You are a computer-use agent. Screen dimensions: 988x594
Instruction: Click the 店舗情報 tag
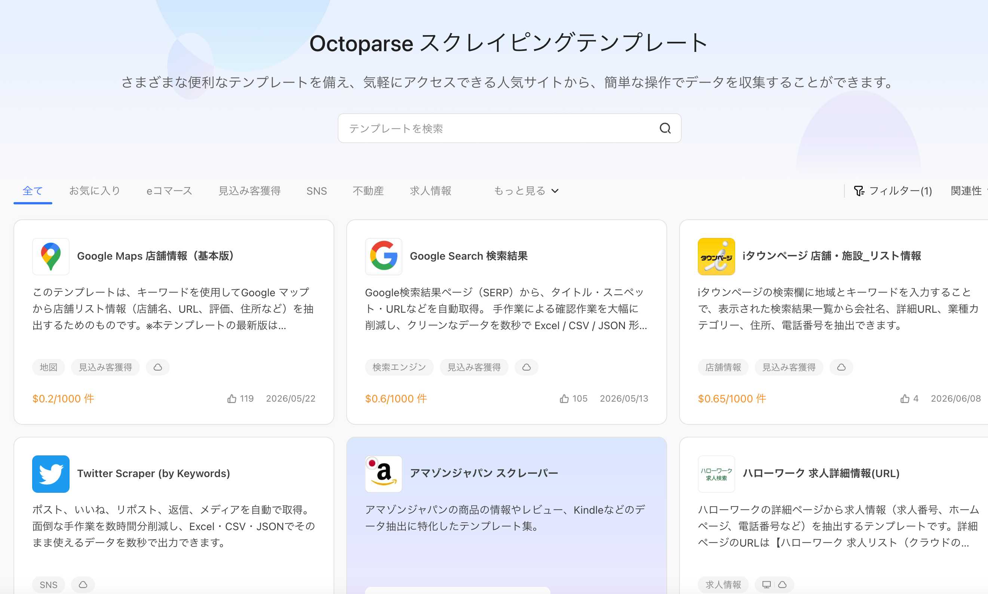pyautogui.click(x=723, y=367)
